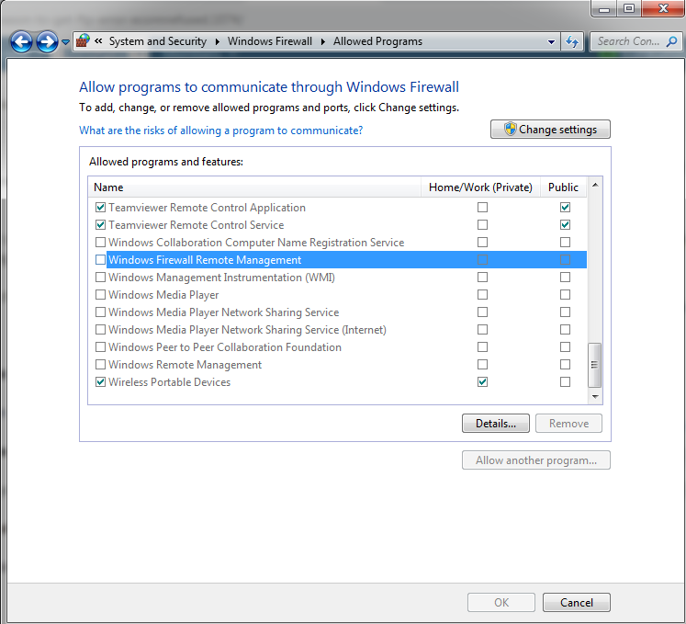Check Windows Management Instrumentation (WMI) name box
Viewport: 686px width, 624px height.
click(101, 278)
